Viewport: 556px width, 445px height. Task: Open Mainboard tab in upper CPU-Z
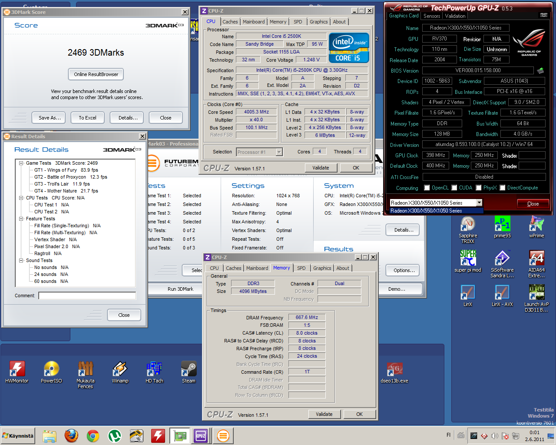pos(254,22)
